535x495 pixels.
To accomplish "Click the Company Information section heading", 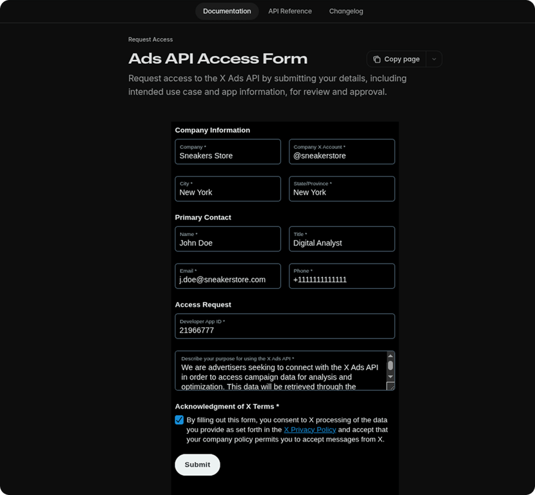I will coord(213,130).
